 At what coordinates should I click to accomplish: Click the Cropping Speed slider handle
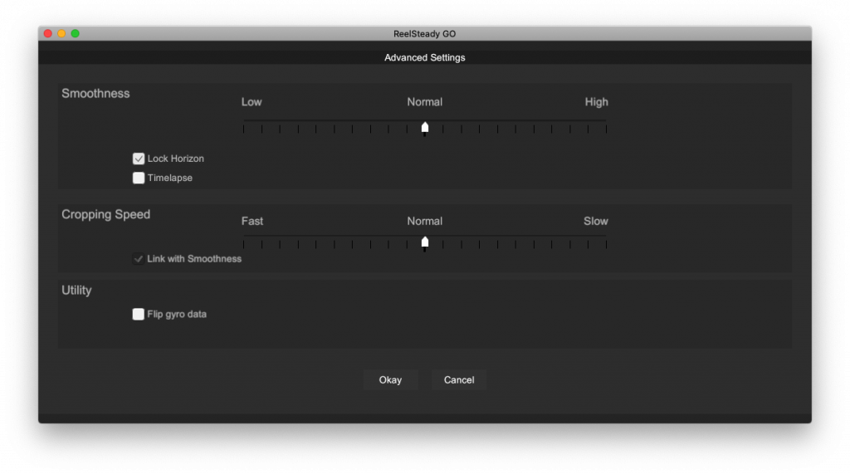click(x=425, y=243)
